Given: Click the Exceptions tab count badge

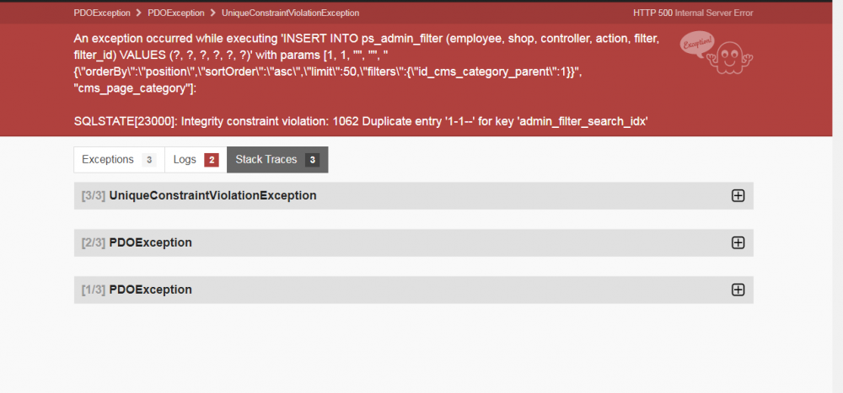Looking at the screenshot, I should (148, 160).
